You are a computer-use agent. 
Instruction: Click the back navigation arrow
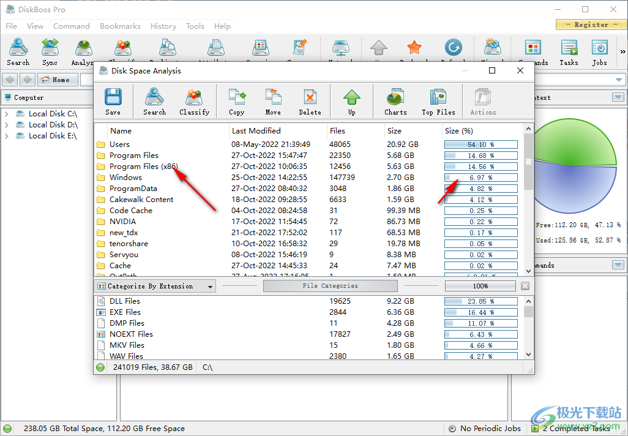pyautogui.click(x=10, y=80)
